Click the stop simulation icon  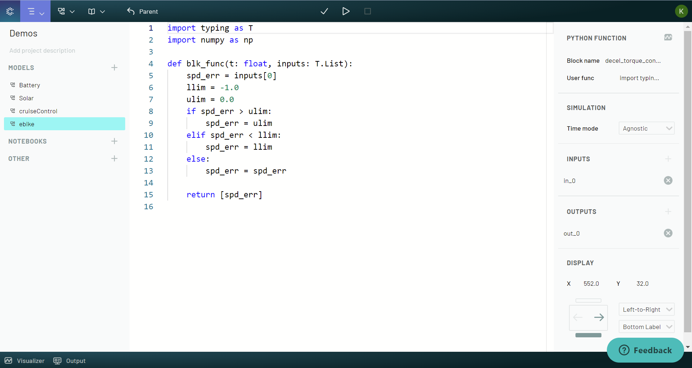pos(367,11)
